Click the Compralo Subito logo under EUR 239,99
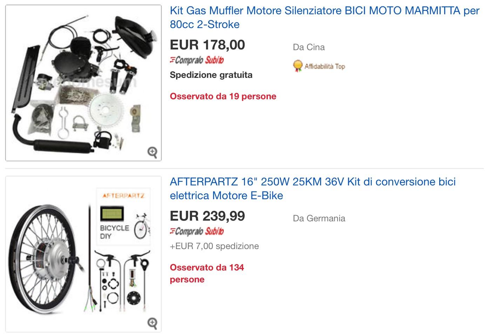 tap(197, 231)
